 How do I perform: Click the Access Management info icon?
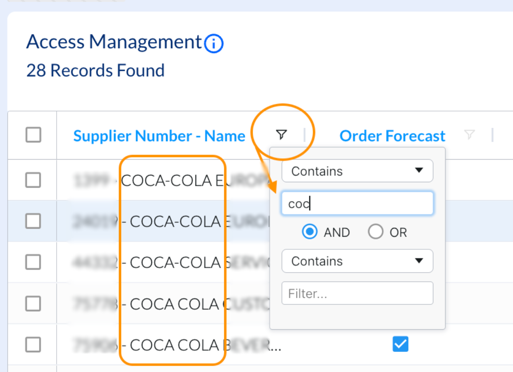(214, 44)
